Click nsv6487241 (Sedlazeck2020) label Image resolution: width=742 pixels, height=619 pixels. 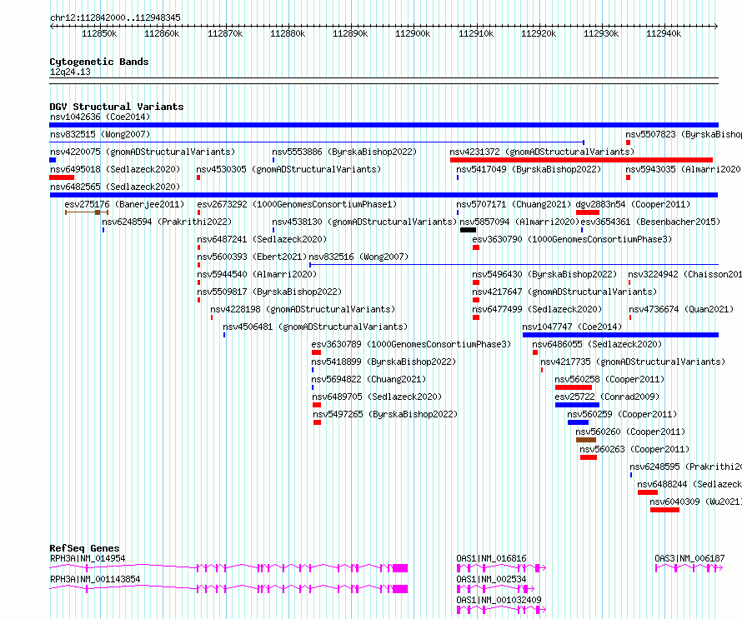point(262,239)
